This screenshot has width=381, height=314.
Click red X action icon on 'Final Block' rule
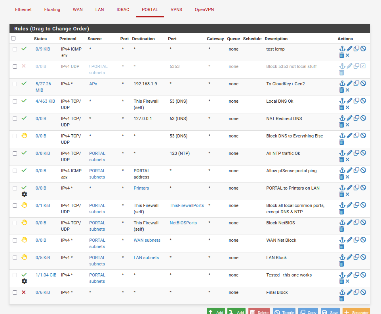point(24,292)
